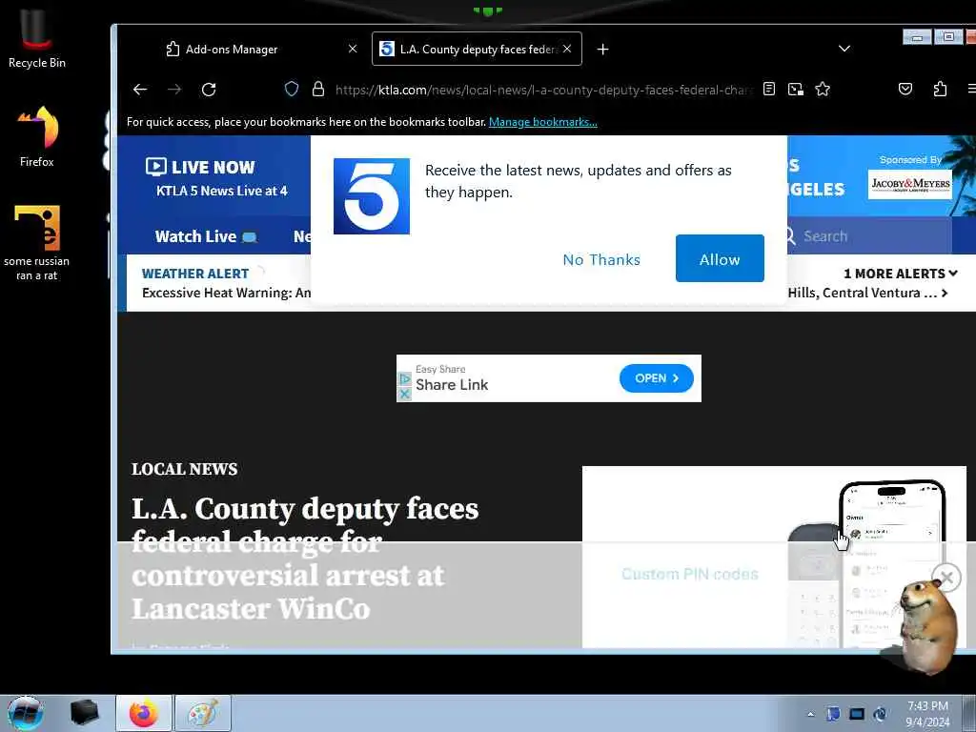This screenshot has height=732, width=976.
Task: Open the Windows Start orb
Action: (26, 713)
